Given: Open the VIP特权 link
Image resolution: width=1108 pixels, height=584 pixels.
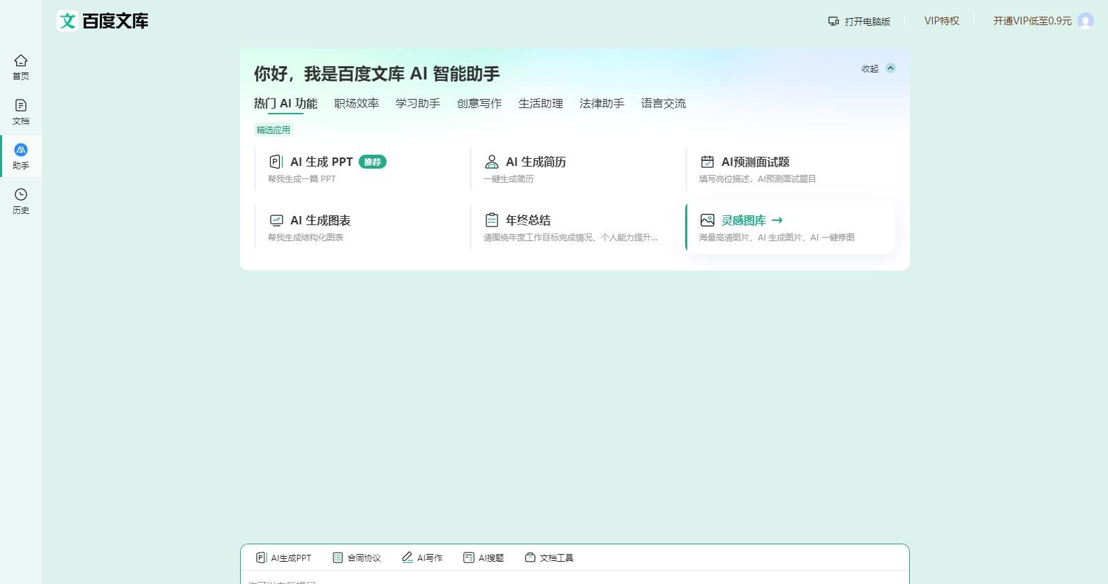Looking at the screenshot, I should 942,21.
